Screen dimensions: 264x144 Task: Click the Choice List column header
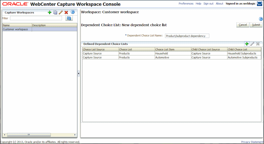[x=137, y=50]
